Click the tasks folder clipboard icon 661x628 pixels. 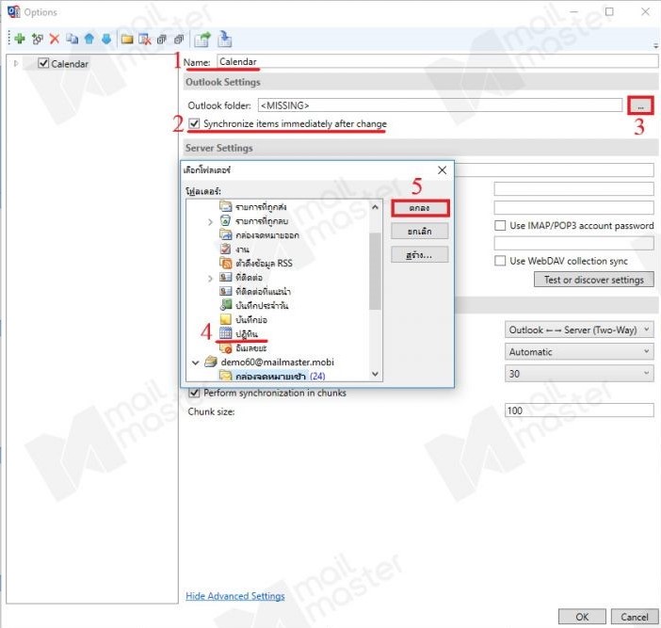click(x=226, y=250)
